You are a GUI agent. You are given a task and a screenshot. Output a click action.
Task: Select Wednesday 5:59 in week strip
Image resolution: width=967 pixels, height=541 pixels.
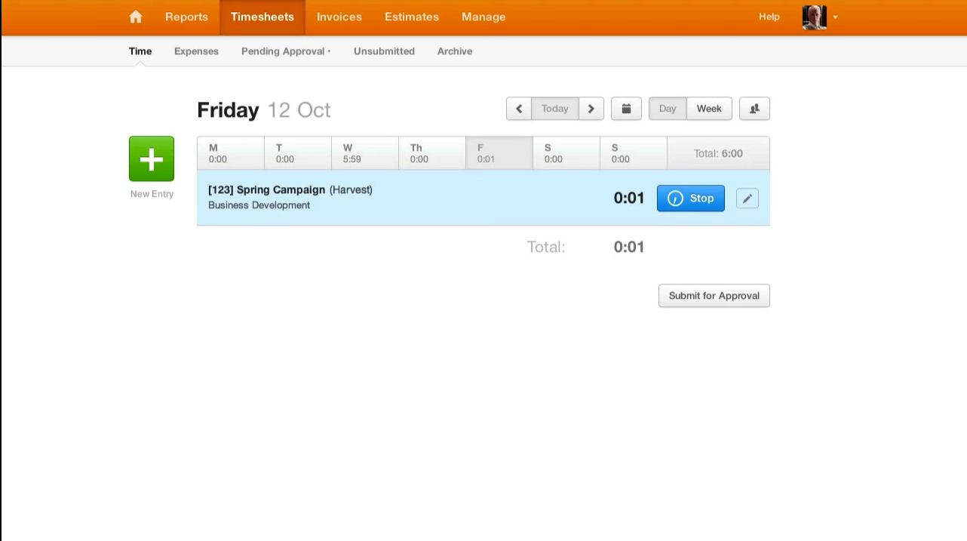point(365,153)
